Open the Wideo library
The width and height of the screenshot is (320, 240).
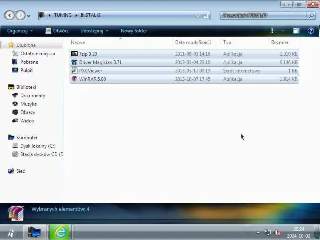[27, 121]
